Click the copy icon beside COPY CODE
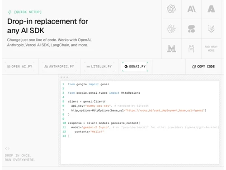 [194, 67]
